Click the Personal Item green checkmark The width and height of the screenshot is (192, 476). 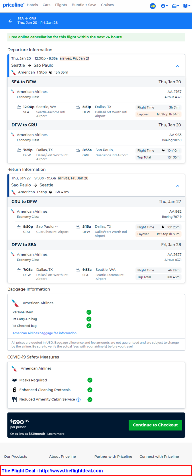89,312
